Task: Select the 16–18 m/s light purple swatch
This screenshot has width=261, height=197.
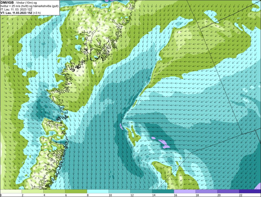Action: coord(185,191)
